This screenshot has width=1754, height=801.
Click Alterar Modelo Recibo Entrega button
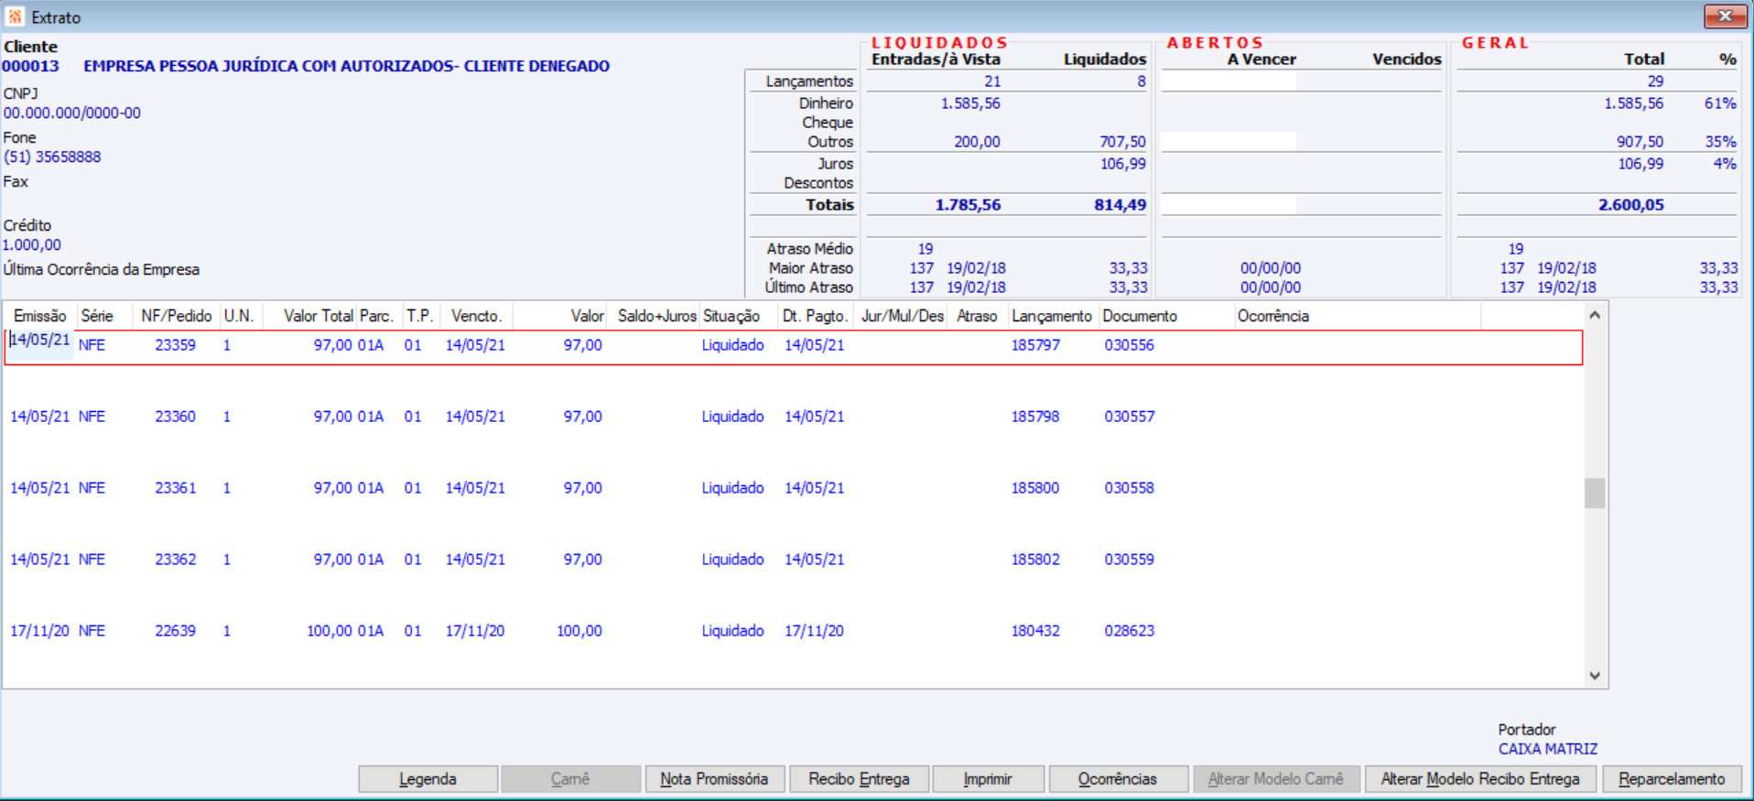click(x=1480, y=779)
